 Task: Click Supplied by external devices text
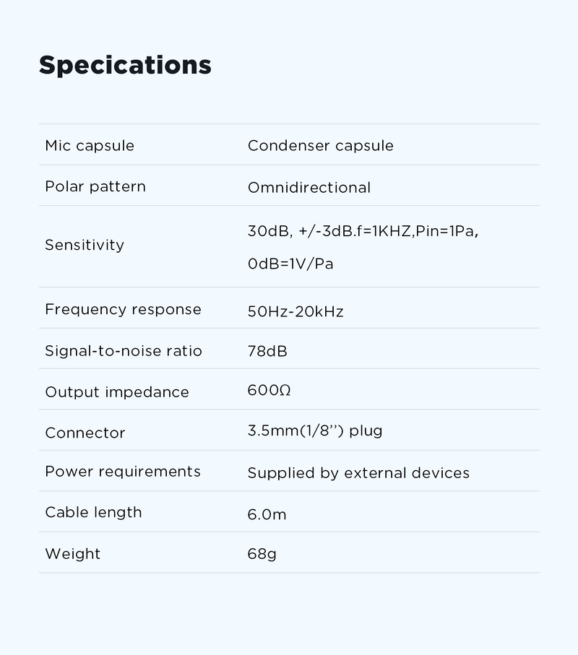pyautogui.click(x=358, y=473)
